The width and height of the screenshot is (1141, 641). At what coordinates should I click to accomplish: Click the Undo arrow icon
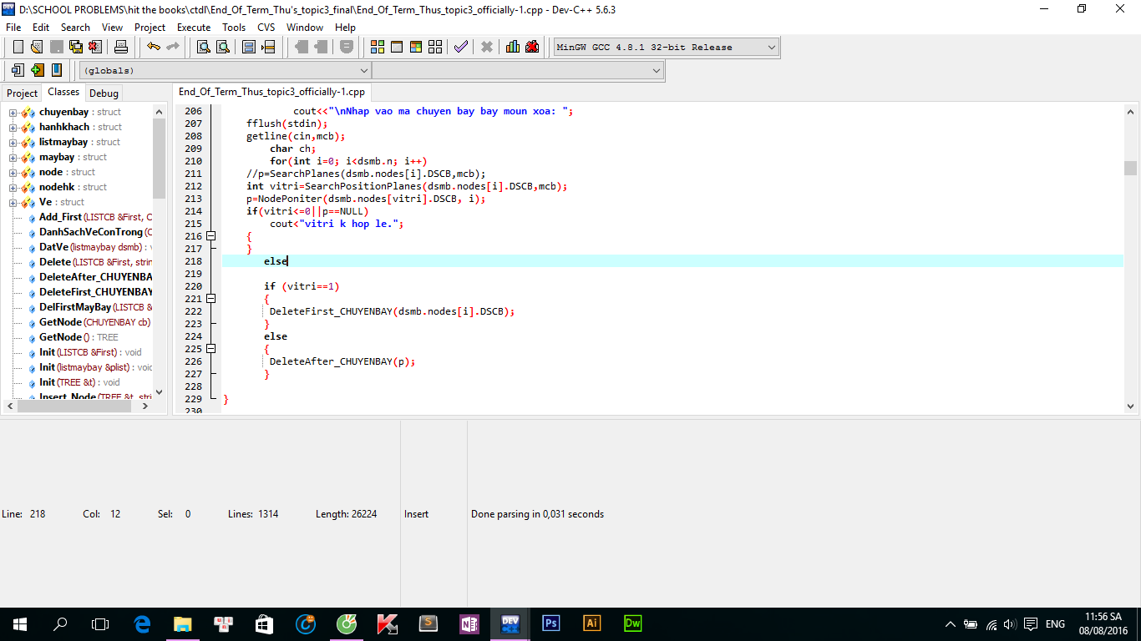click(x=154, y=47)
